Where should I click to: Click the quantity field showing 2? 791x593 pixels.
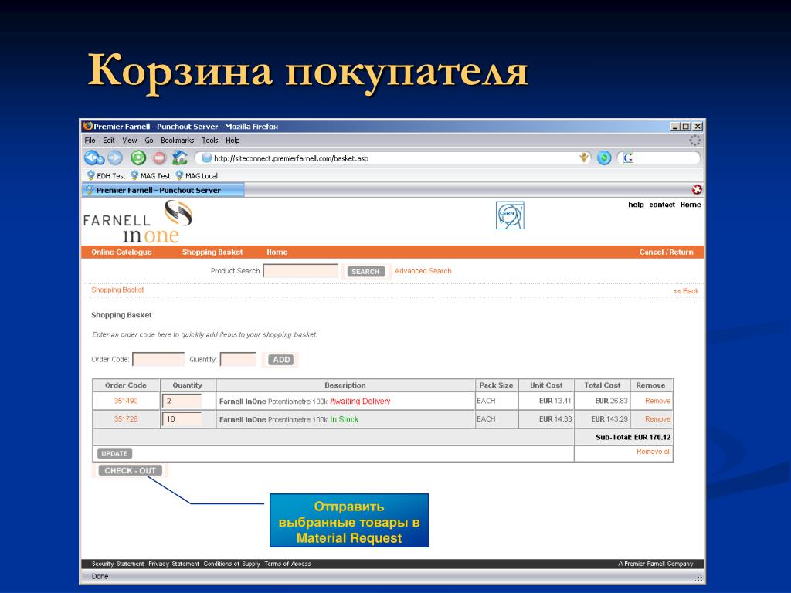click(x=182, y=402)
